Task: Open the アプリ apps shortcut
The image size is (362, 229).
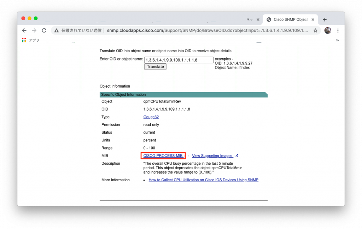Action: pos(31,40)
